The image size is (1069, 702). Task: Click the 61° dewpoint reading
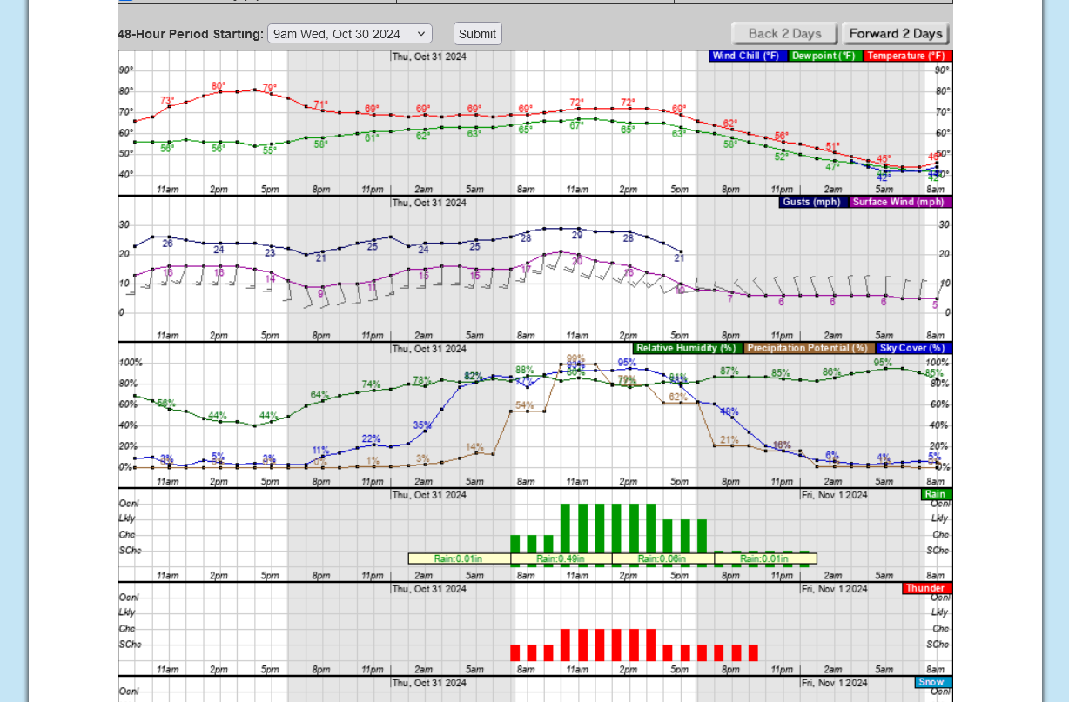pyautogui.click(x=372, y=137)
